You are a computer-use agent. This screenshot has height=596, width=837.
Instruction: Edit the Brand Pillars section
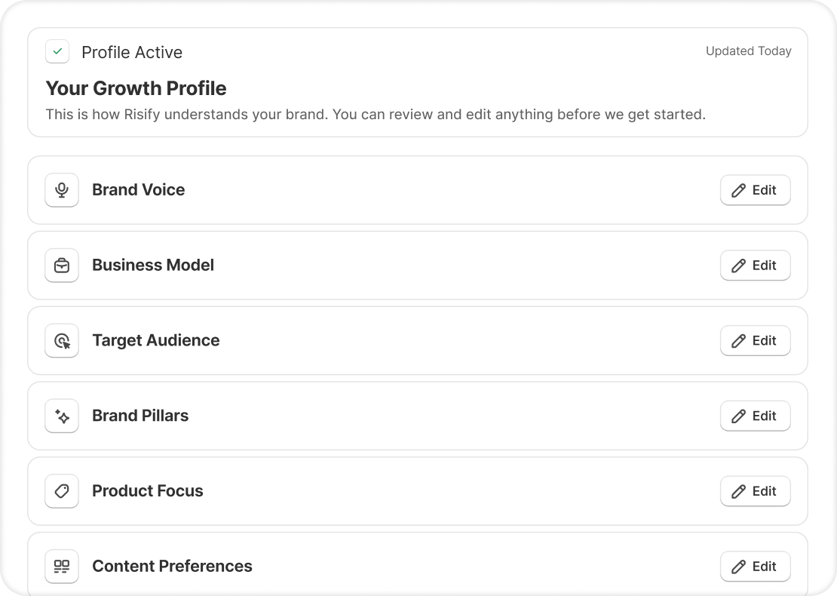coord(755,416)
